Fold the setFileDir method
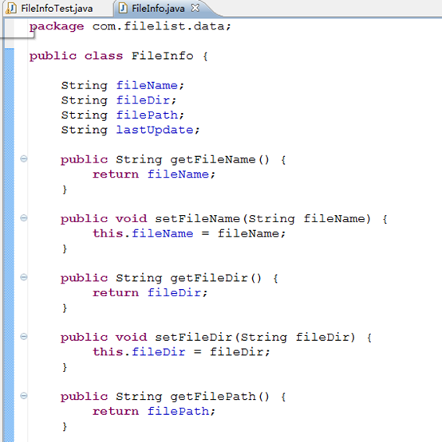 [24, 336]
